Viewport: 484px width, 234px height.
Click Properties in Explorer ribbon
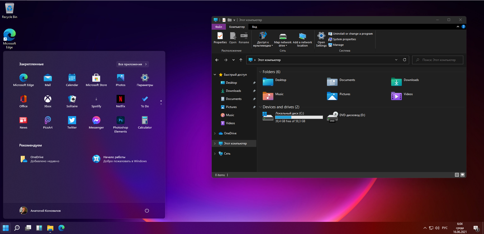[x=220, y=38]
